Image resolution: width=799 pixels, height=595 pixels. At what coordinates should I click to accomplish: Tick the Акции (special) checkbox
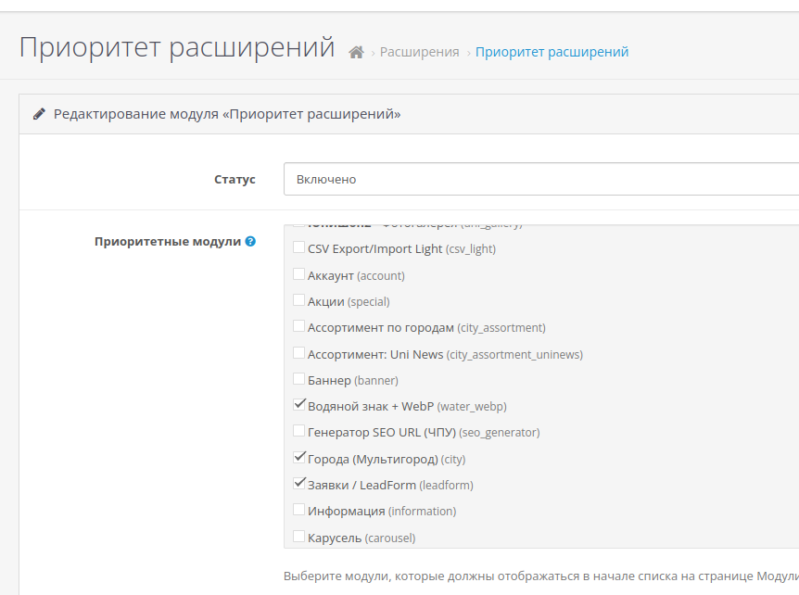299,300
